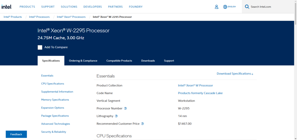The height and width of the screenshot is (140, 297).
Task: Open the Developers menu
Action: (93, 7)
